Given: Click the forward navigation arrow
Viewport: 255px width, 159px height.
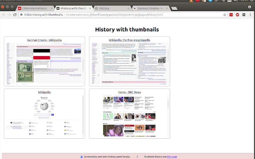Looking at the screenshot, I should pyautogui.click(x=9, y=15).
